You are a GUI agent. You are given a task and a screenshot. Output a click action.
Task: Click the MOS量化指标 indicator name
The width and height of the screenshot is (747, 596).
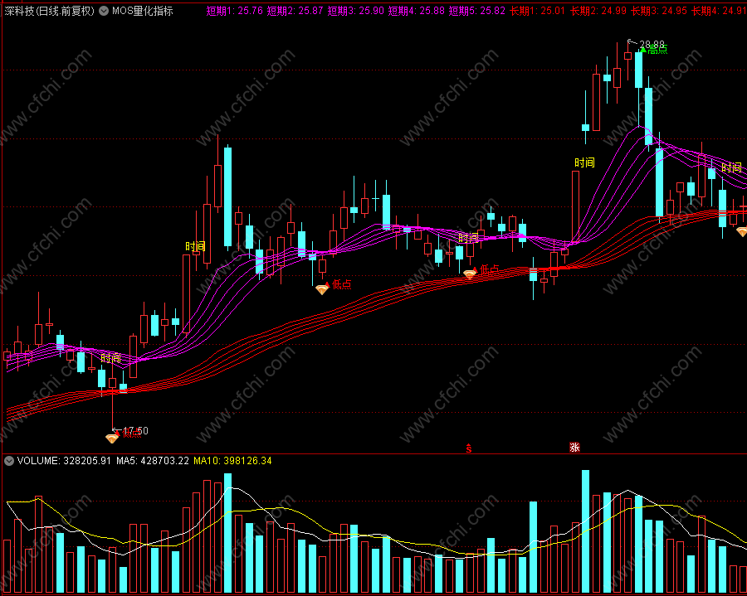pos(143,11)
